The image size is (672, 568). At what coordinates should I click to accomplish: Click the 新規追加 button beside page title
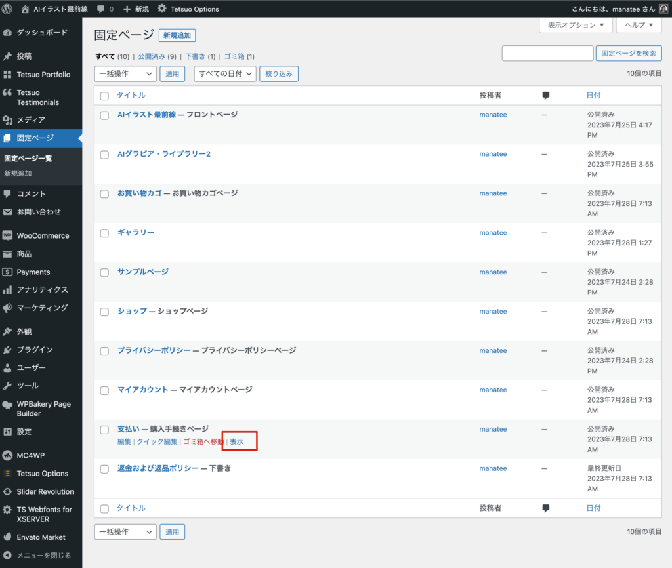tap(177, 35)
